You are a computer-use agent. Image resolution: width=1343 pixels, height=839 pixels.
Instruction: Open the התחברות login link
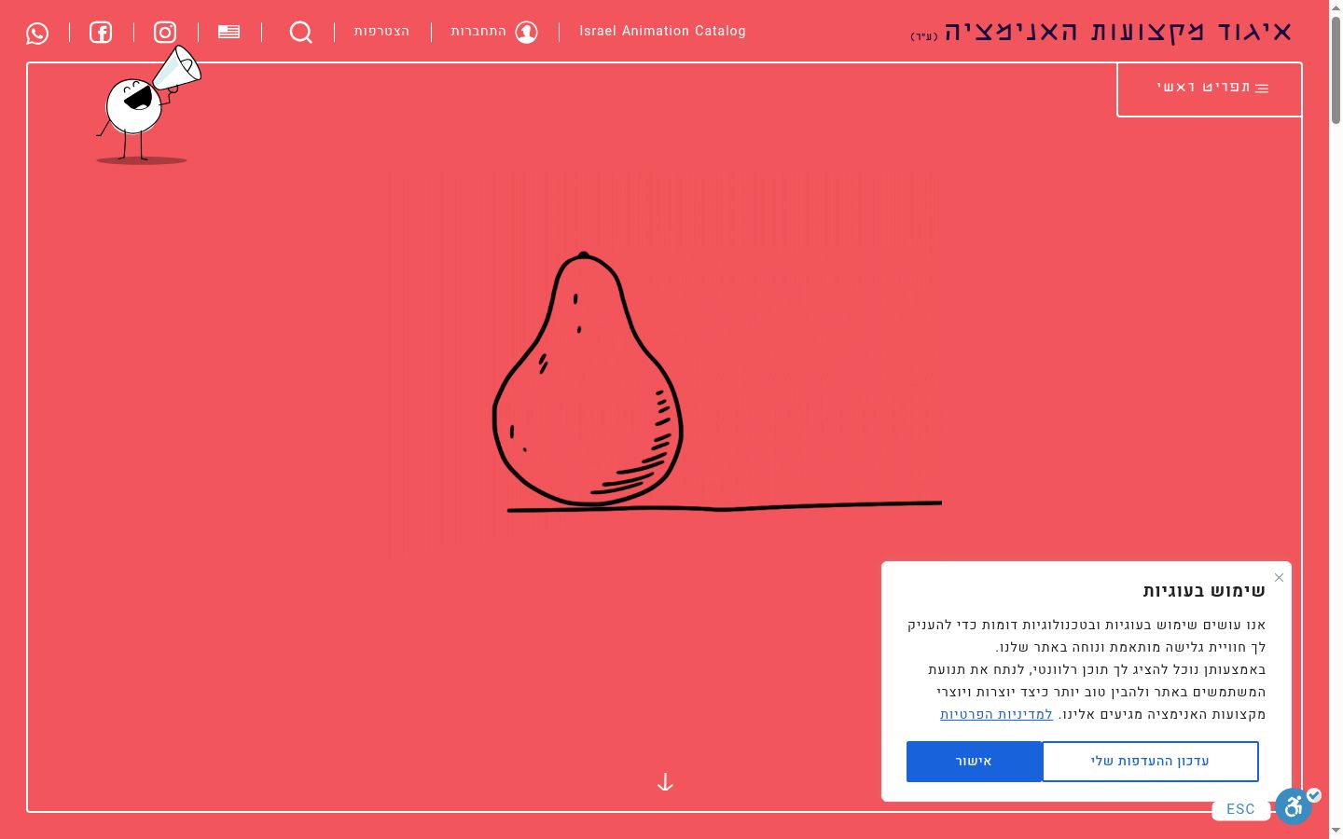point(478,32)
